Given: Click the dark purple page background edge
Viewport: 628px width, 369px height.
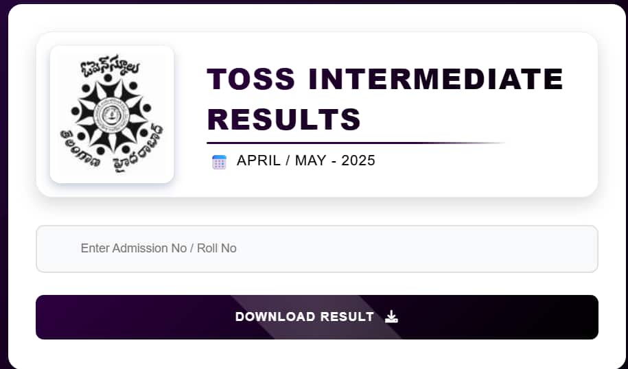Looking at the screenshot, I should click(x=3, y=184).
